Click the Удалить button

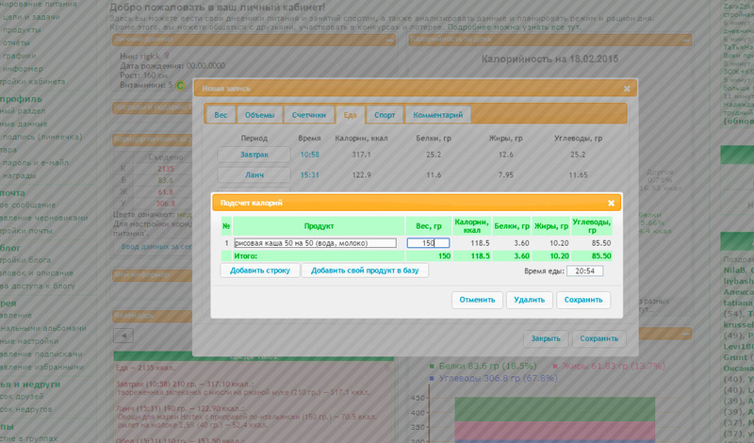tap(529, 300)
